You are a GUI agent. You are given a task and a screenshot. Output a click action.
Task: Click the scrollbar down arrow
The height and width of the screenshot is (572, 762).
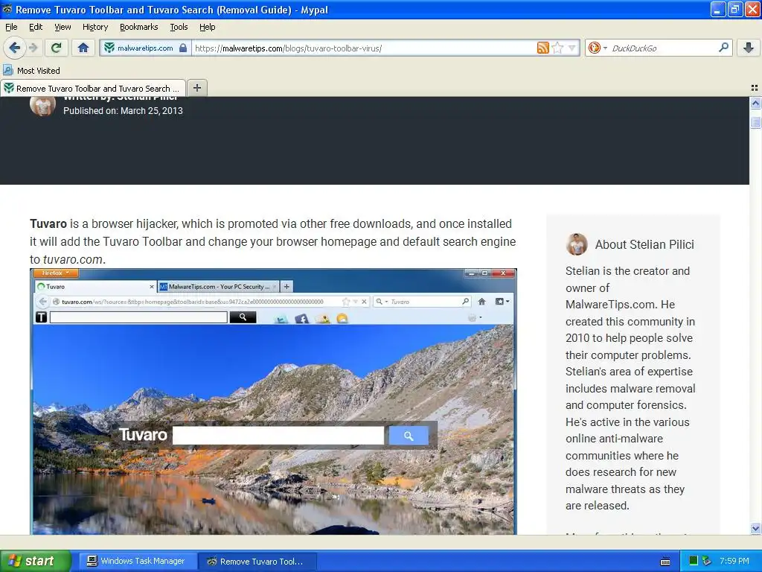(755, 529)
